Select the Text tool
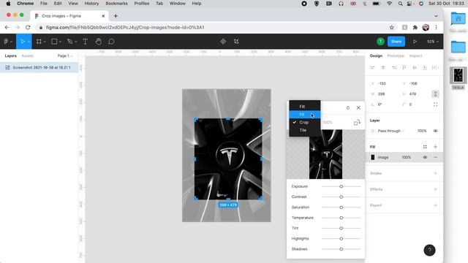Screen dimensions: 468x263 pyautogui.click(x=85, y=42)
